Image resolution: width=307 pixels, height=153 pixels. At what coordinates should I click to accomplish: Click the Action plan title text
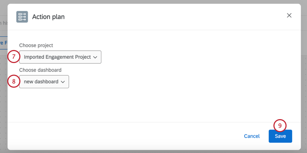[48, 17]
